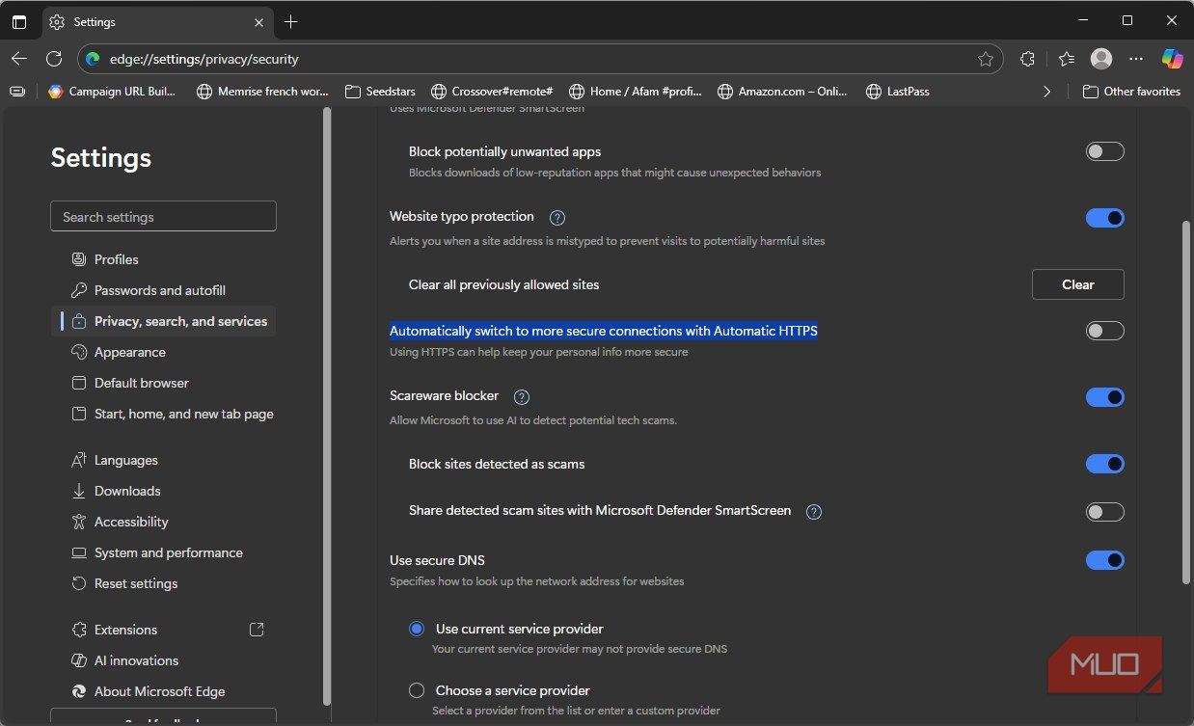Open Default browser settings
The image size is (1194, 726).
(x=163, y=383)
